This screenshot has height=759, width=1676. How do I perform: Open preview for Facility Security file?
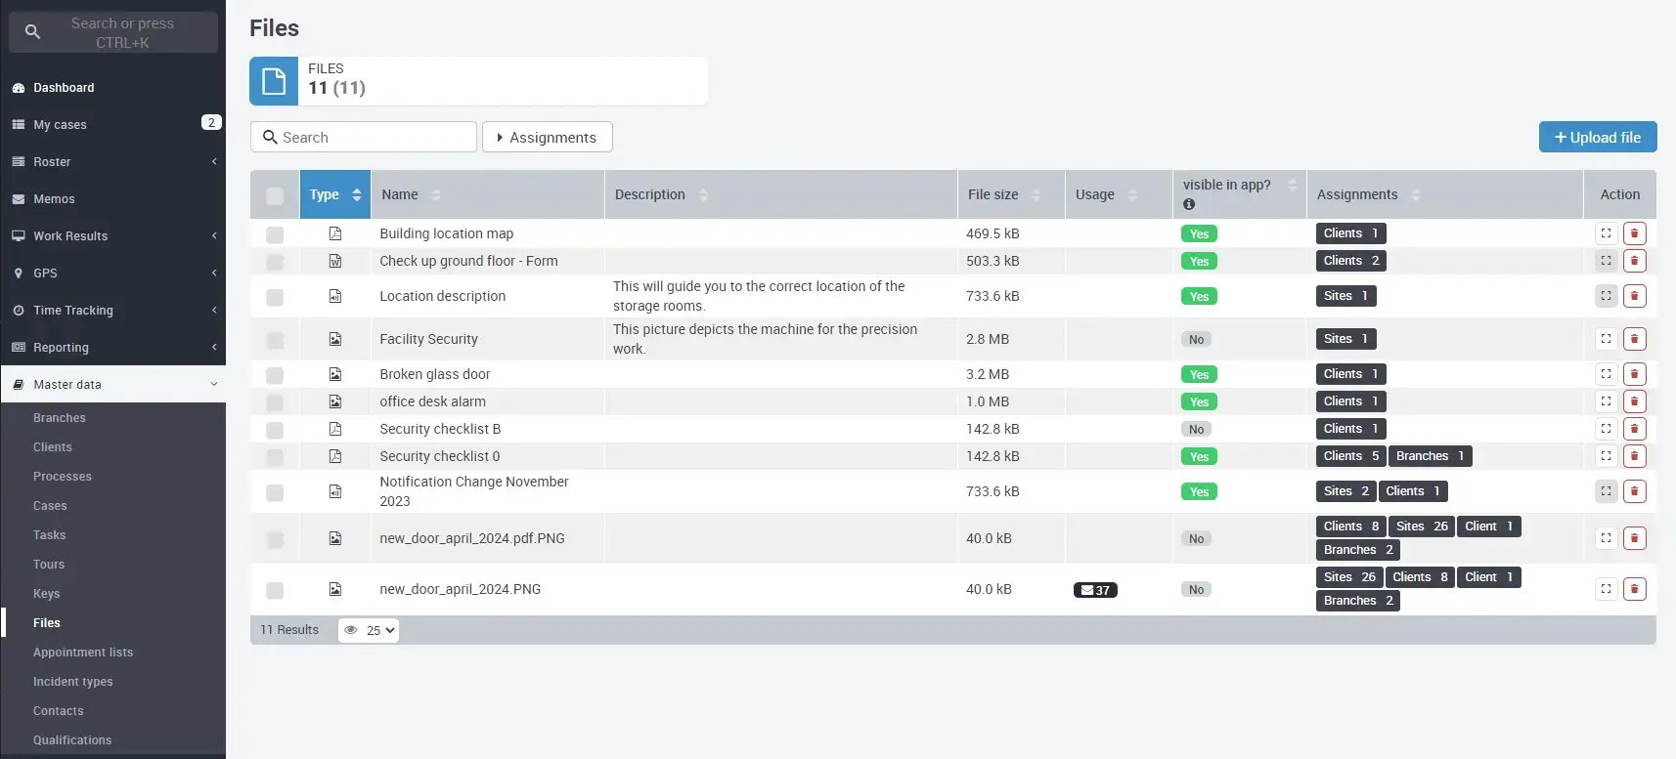point(1606,339)
